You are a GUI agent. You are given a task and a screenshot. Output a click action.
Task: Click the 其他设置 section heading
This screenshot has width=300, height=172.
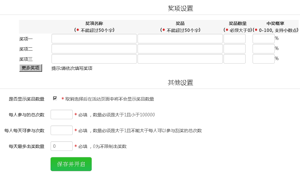pyautogui.click(x=180, y=83)
